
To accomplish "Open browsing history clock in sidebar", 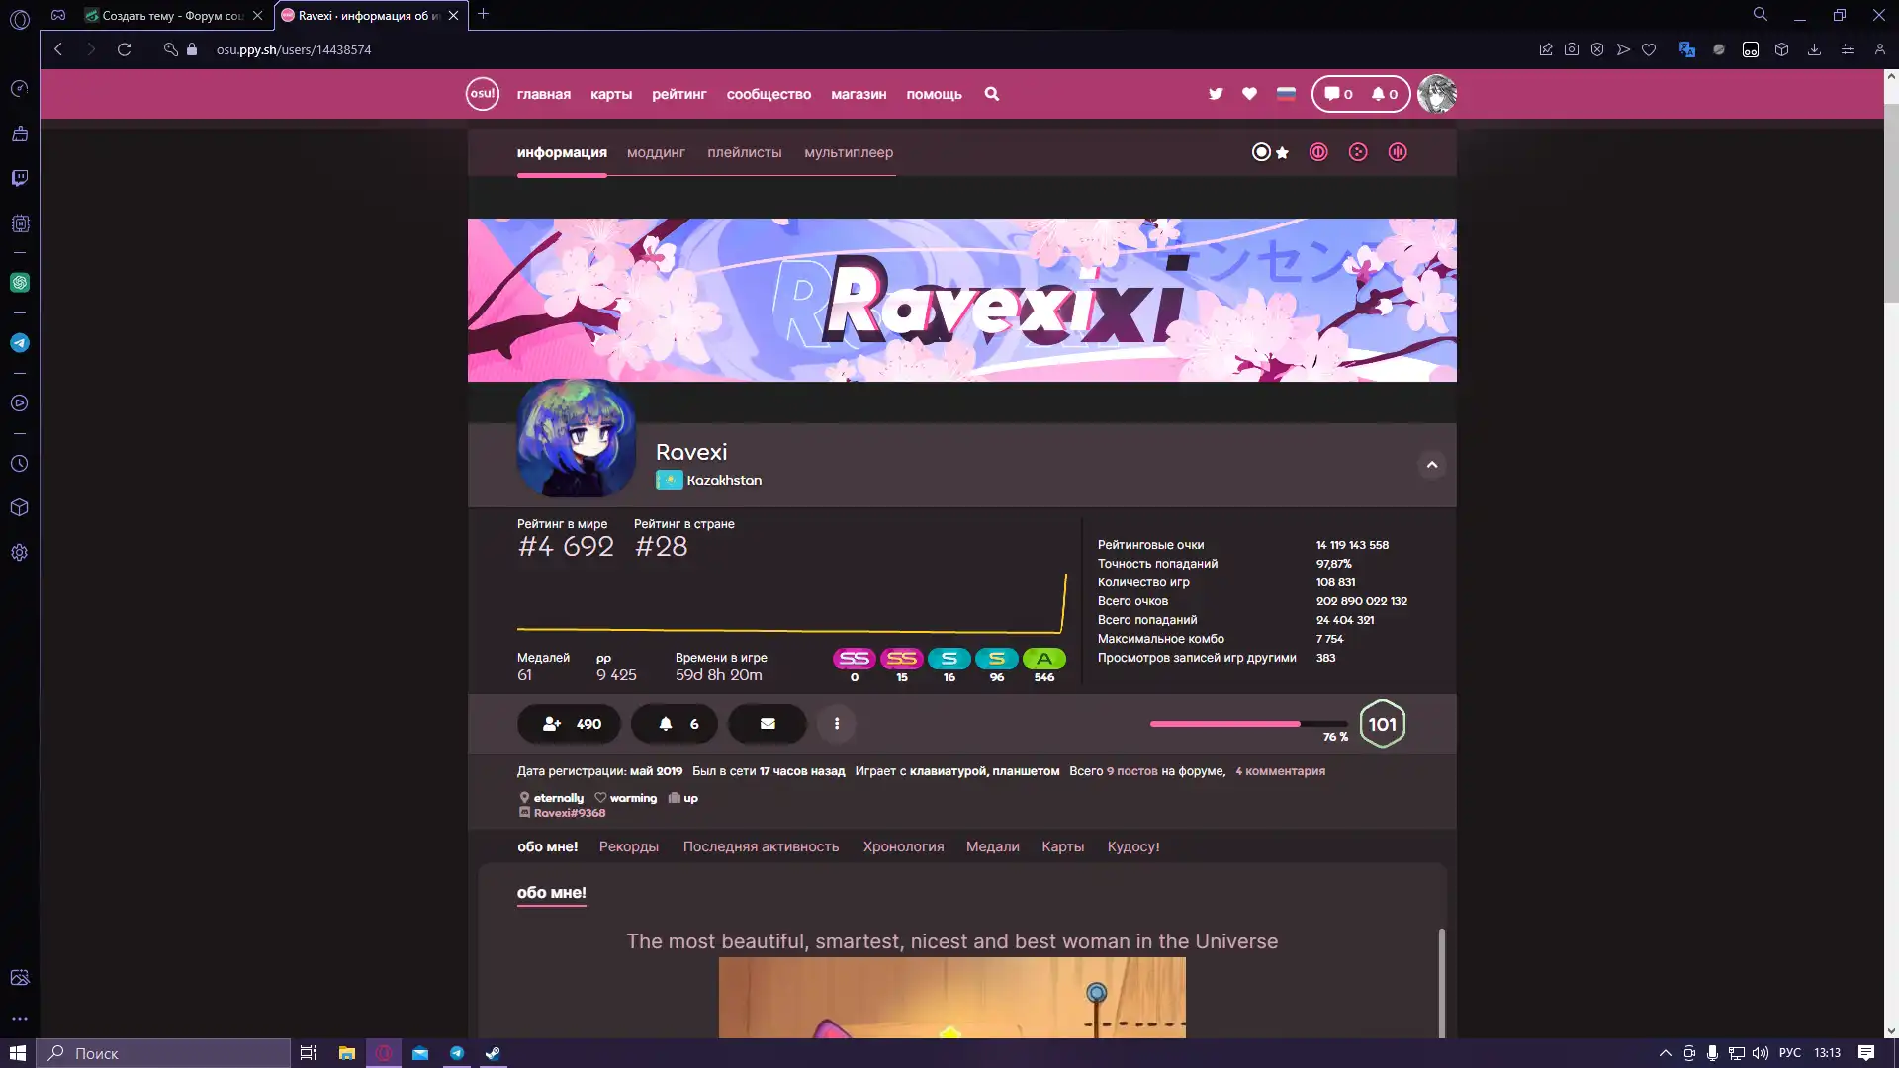I will [20, 464].
